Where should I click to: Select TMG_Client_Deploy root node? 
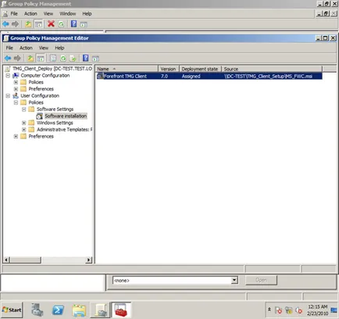point(52,69)
